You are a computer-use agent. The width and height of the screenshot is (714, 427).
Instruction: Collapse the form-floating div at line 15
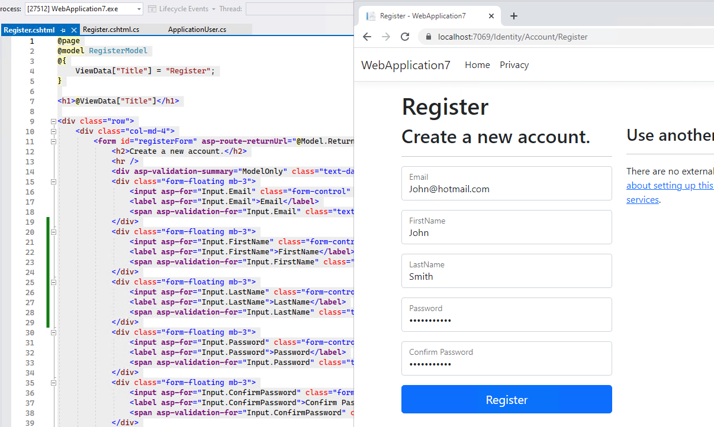coord(53,181)
